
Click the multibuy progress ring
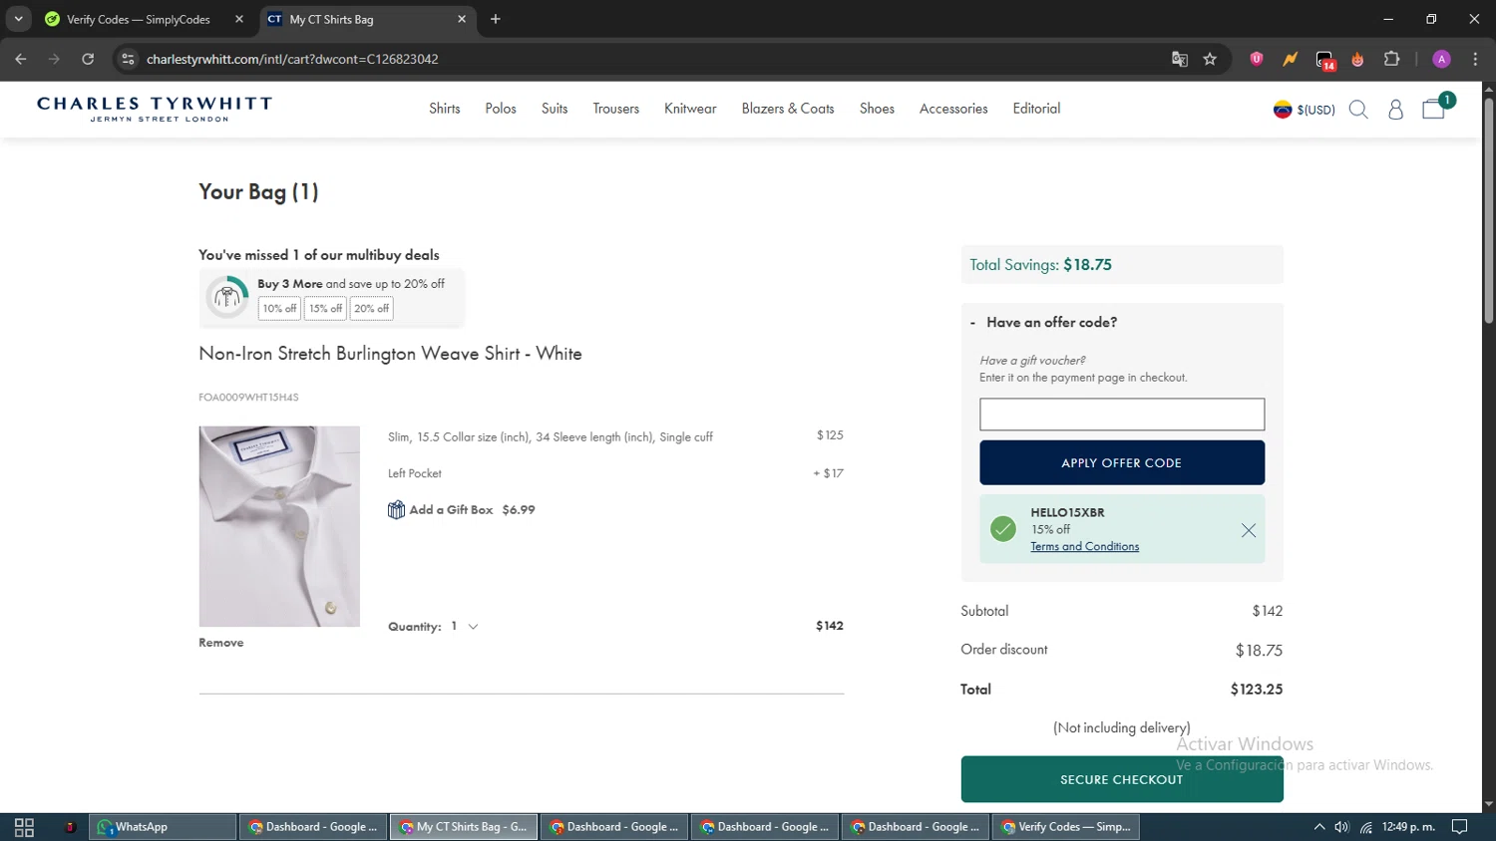coord(227,297)
